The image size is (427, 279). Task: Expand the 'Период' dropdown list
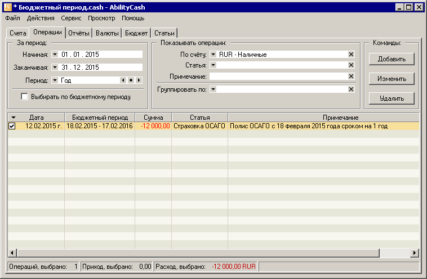coord(55,80)
